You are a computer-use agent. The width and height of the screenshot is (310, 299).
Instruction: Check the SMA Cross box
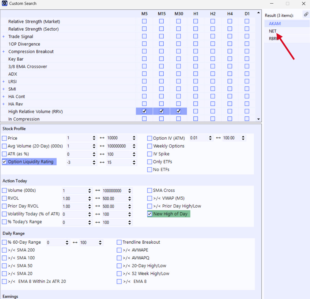pyautogui.click(x=150, y=190)
